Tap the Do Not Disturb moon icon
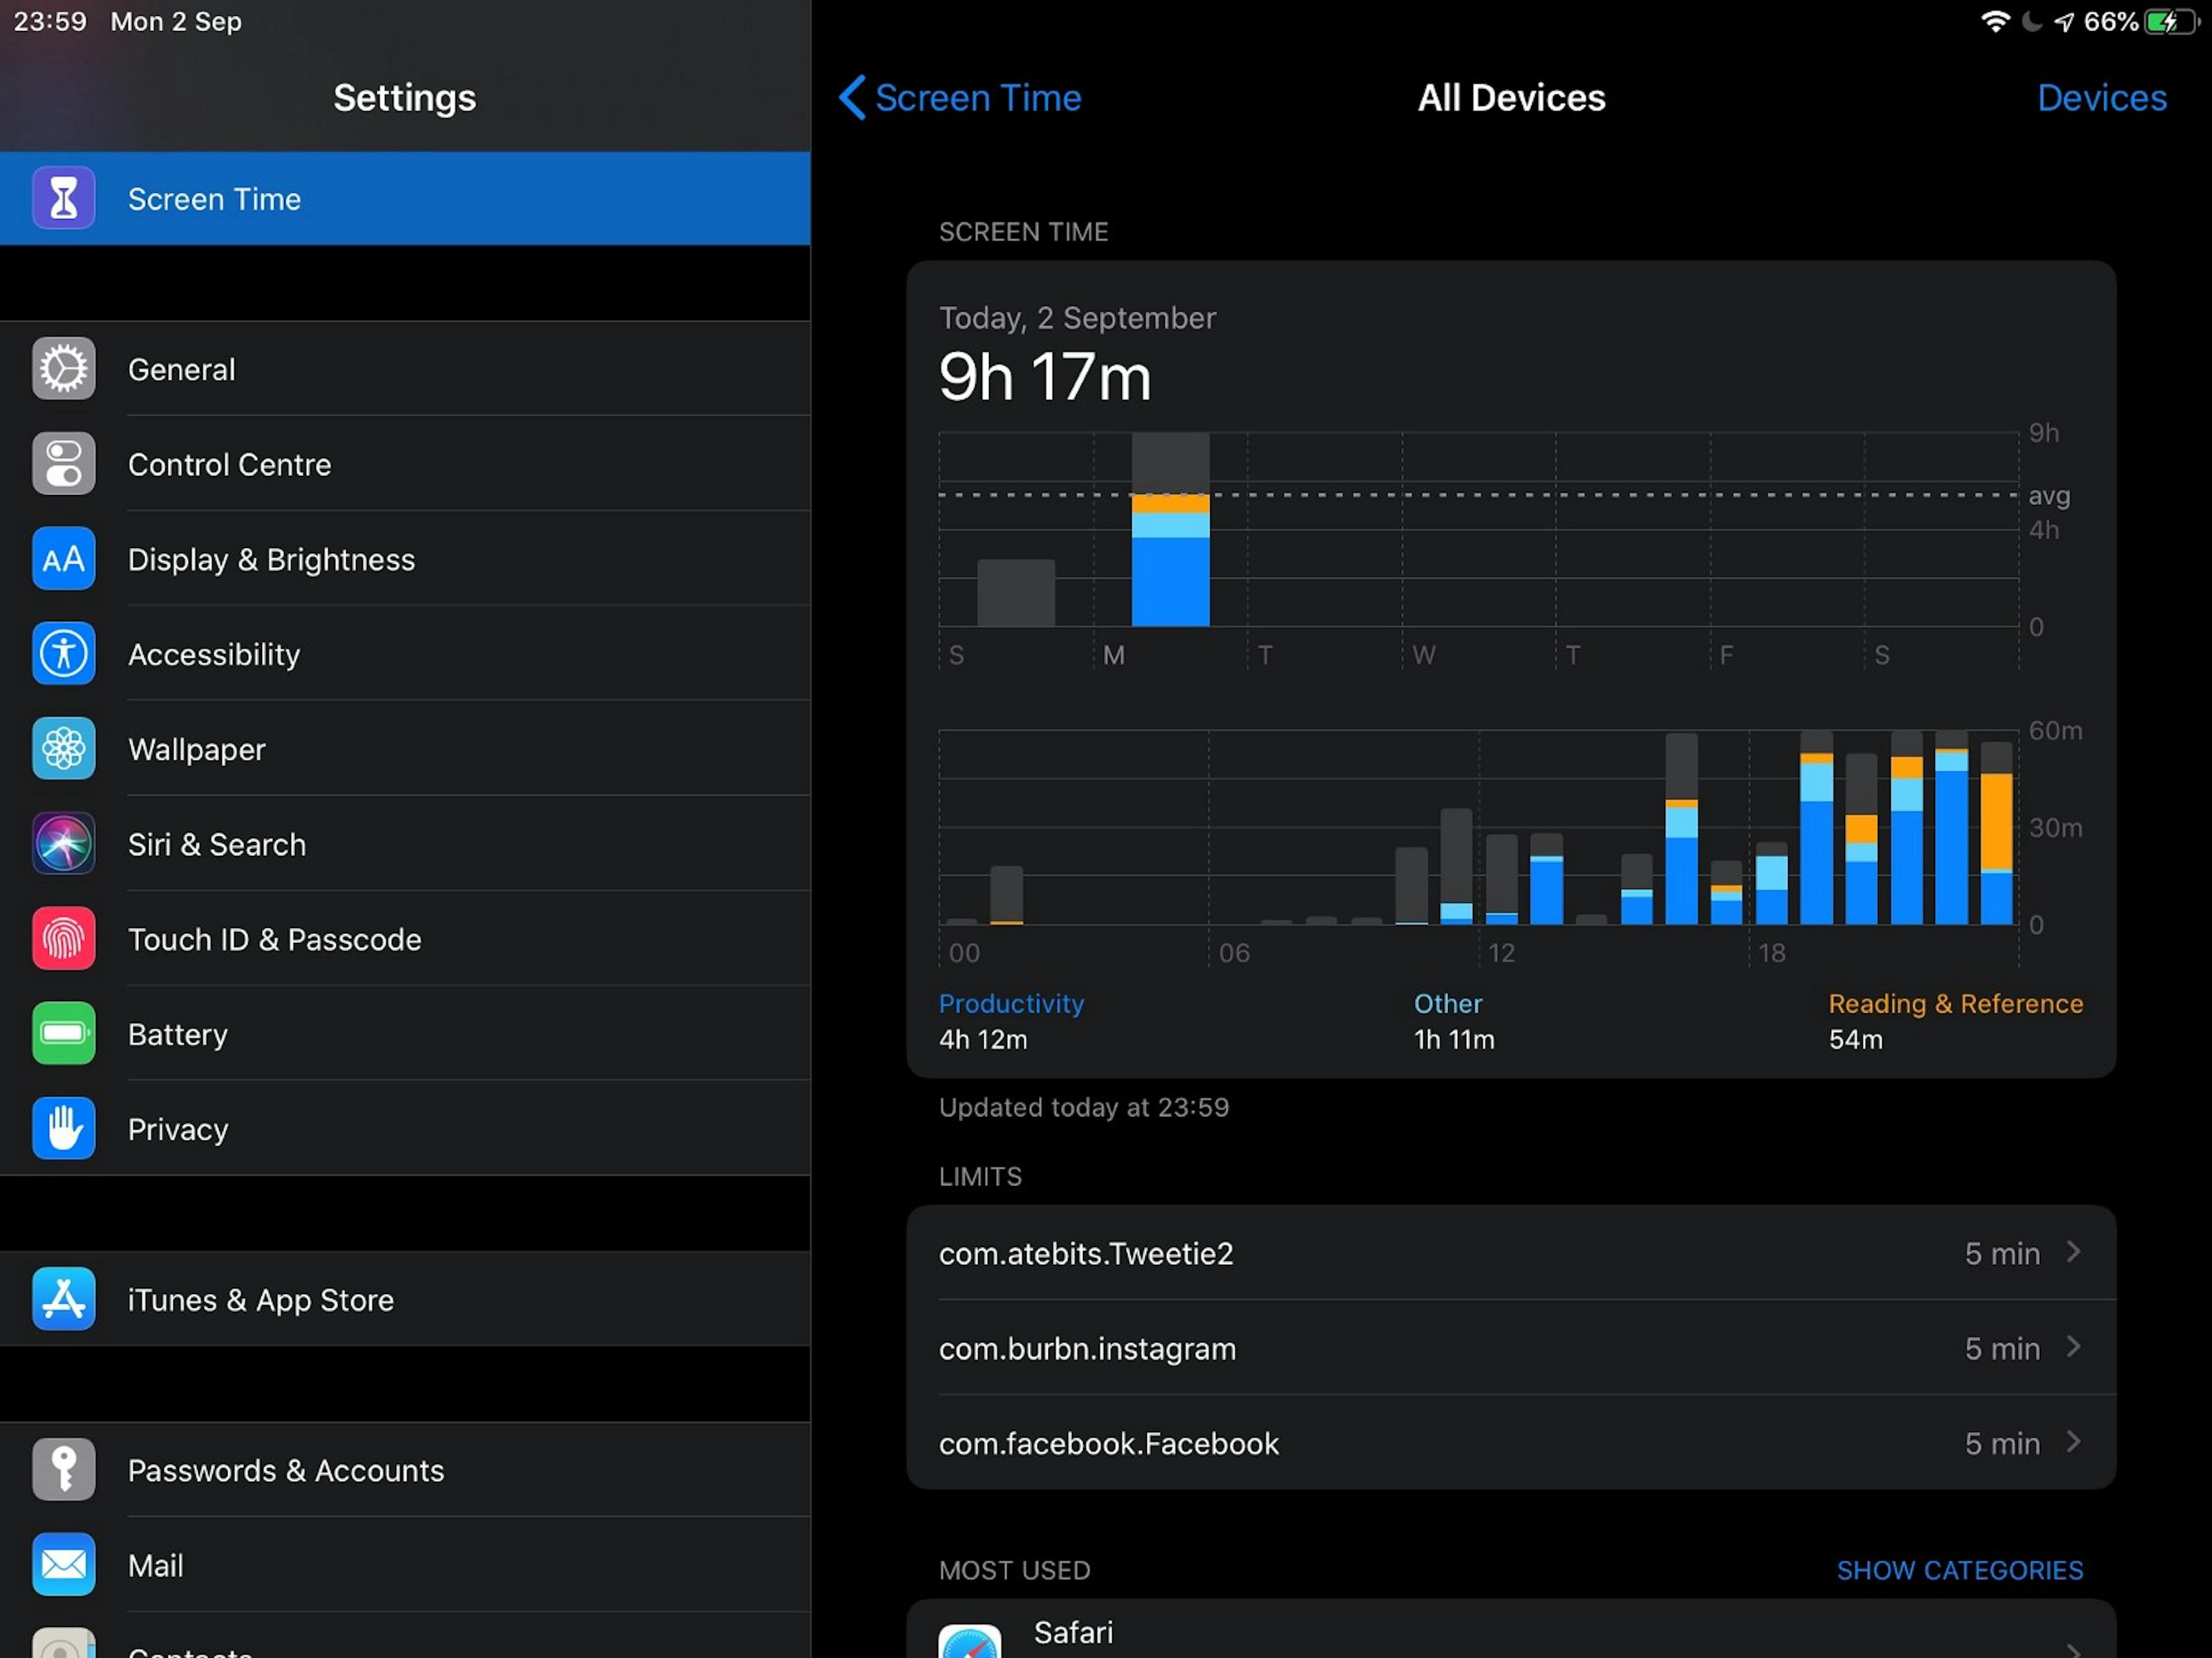The image size is (2212, 1658). pyautogui.click(x=2031, y=21)
